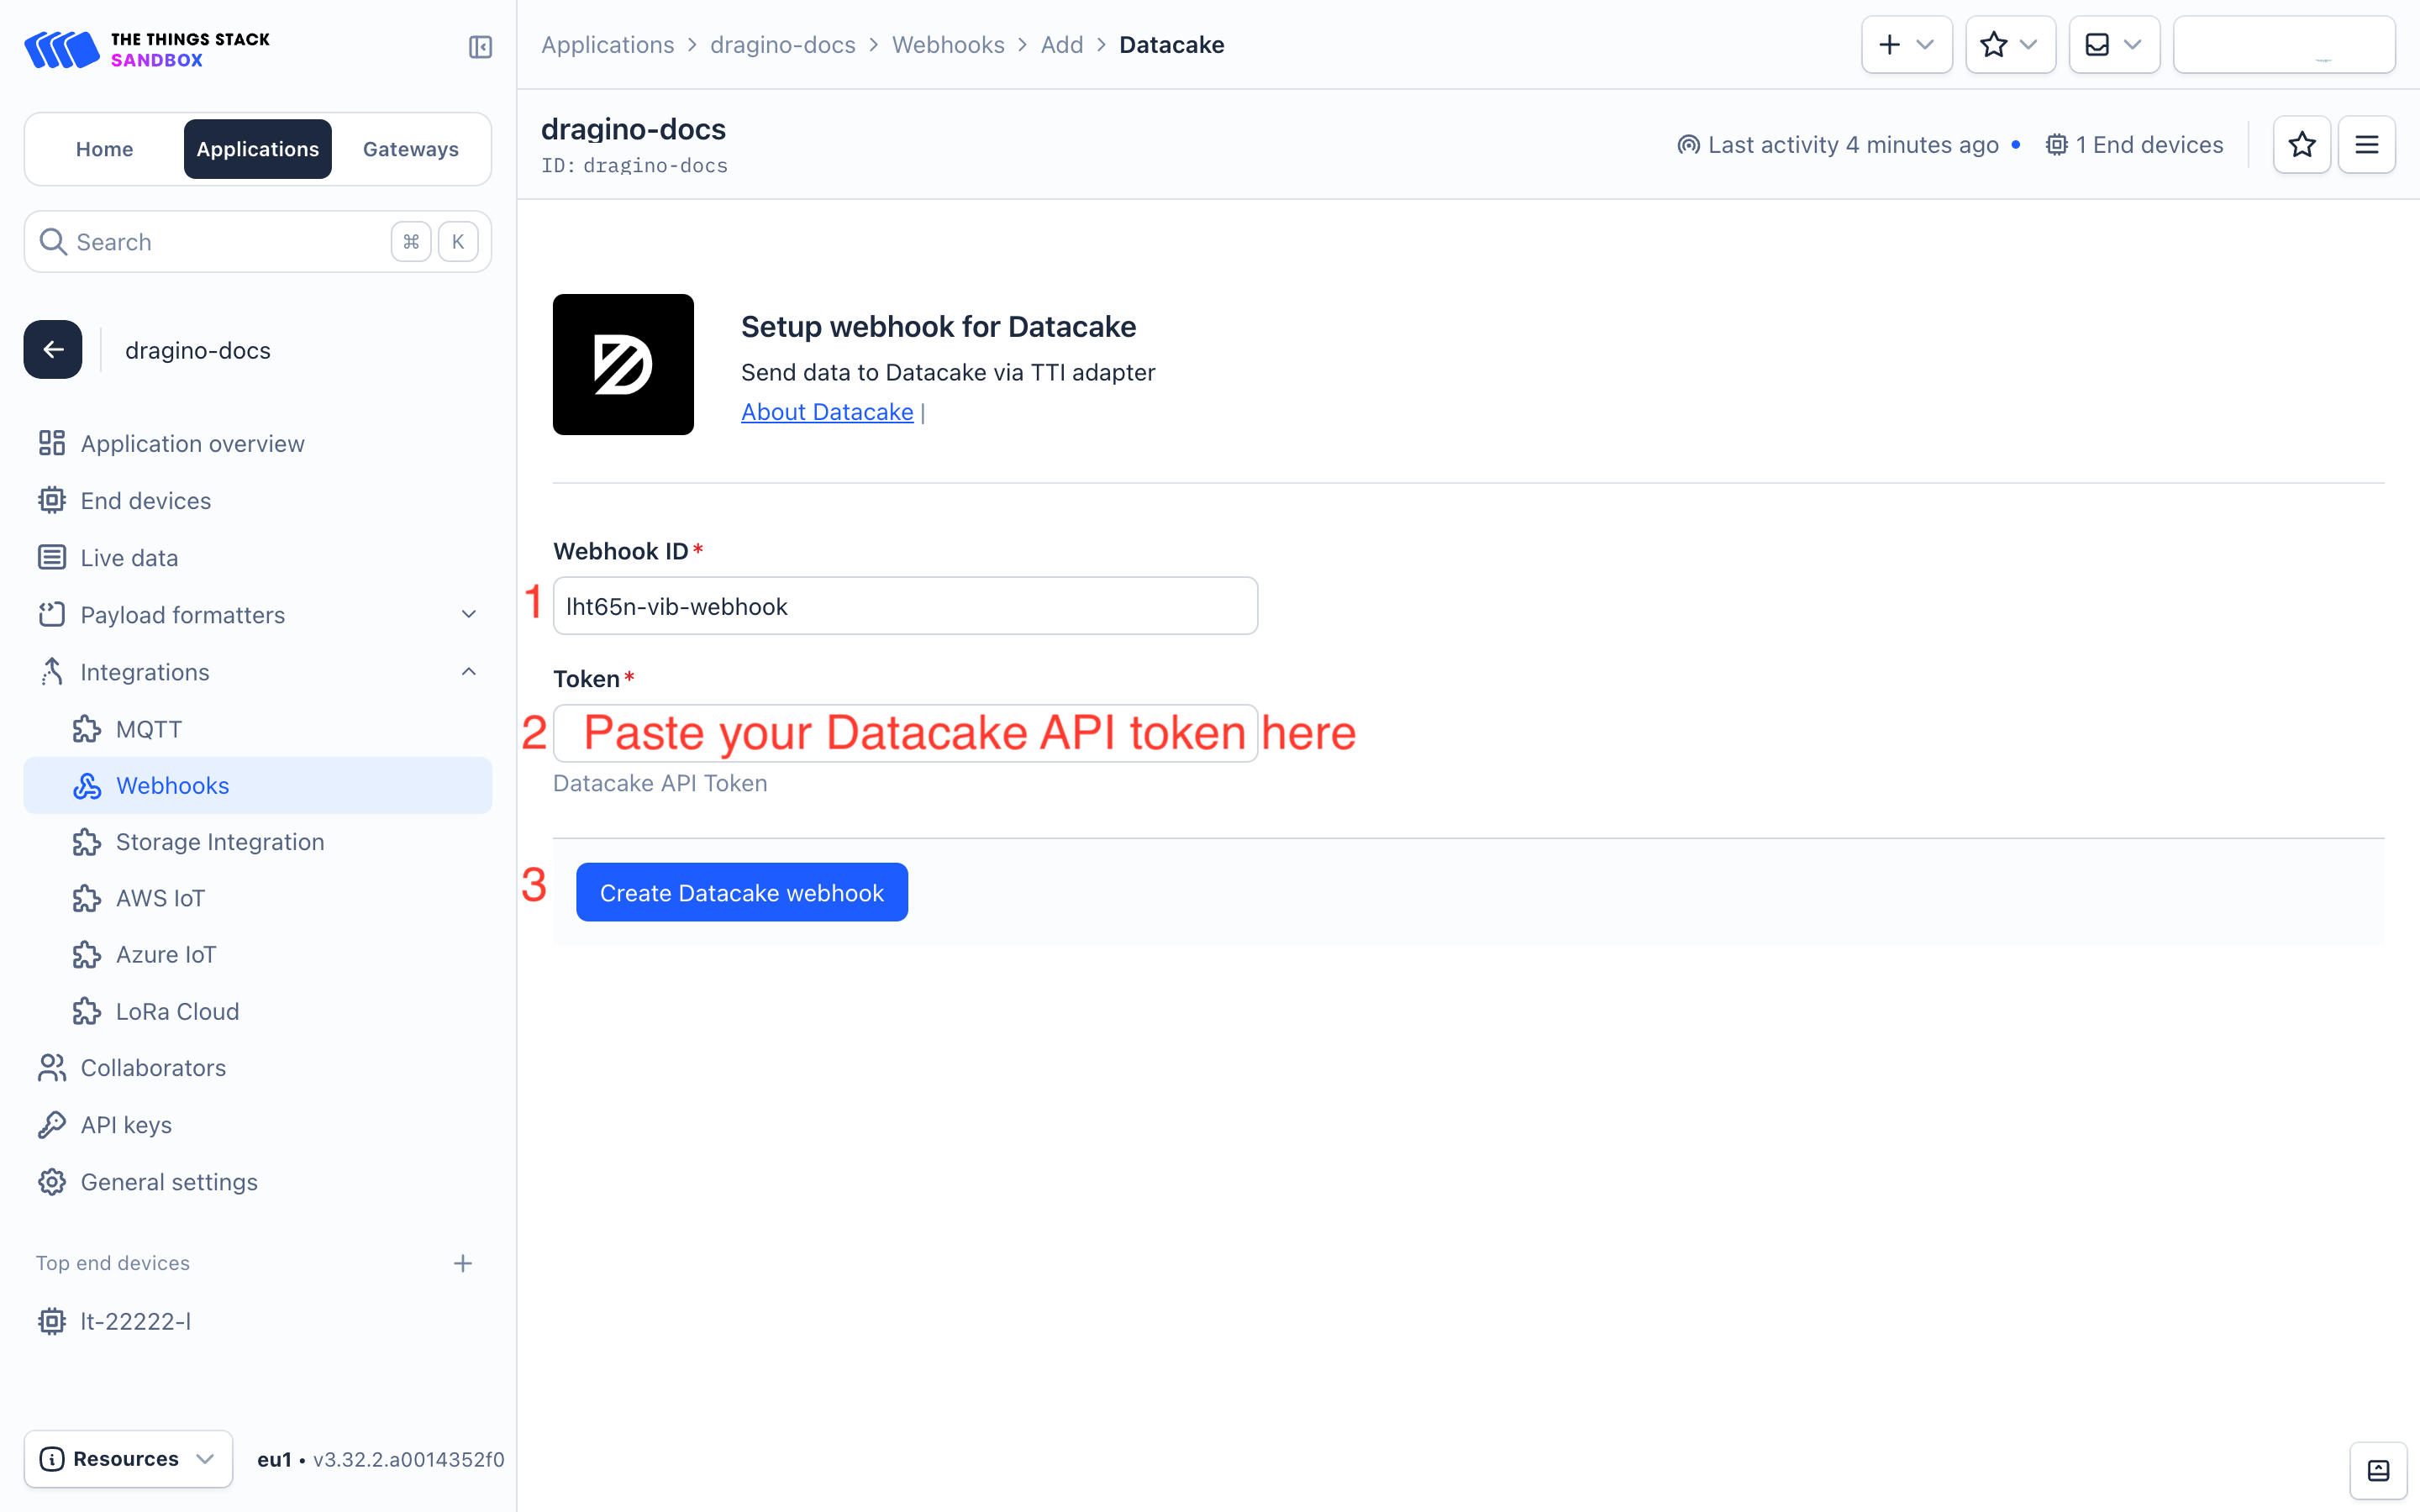
Task: Click the Token input field
Action: pos(905,733)
